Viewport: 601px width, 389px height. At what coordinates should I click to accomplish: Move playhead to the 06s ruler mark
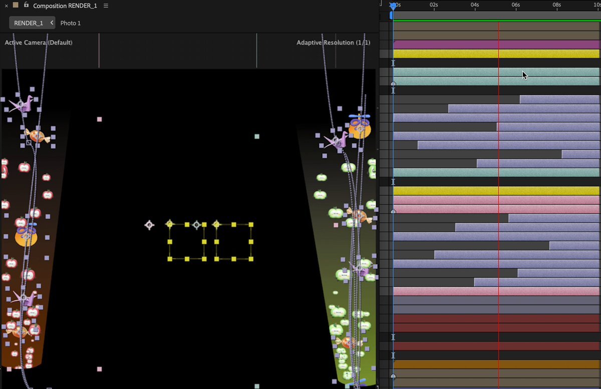tap(516, 5)
